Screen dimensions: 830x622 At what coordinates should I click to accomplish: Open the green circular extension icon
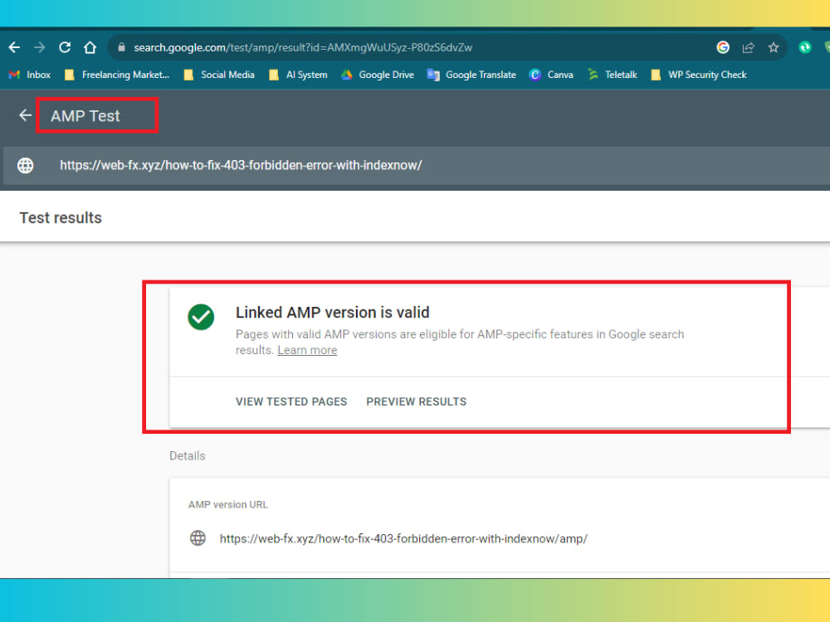(804, 47)
